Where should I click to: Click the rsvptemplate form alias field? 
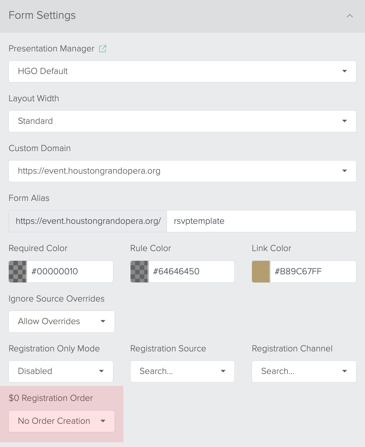click(x=261, y=221)
